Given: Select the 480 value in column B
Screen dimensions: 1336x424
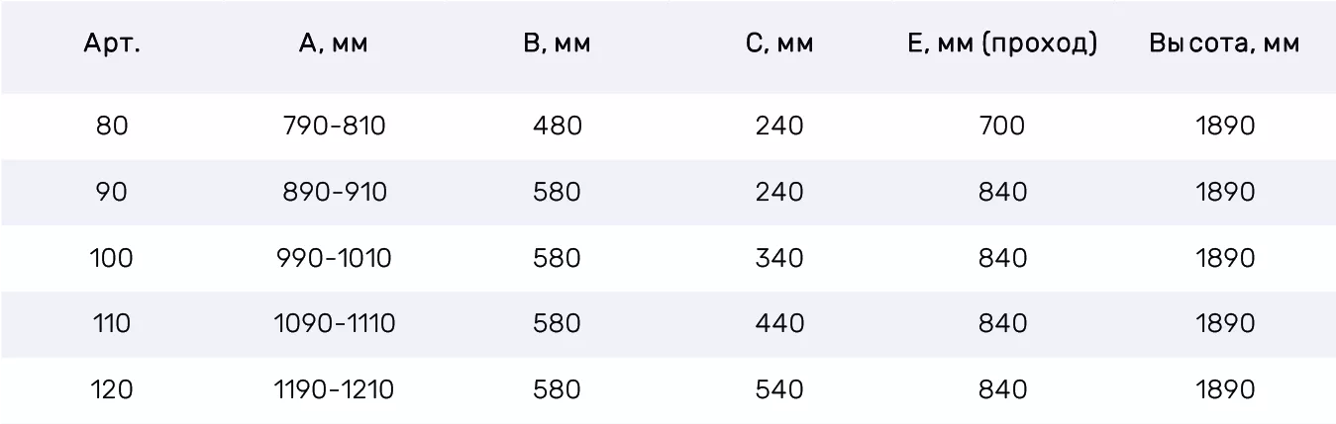Looking at the screenshot, I should [x=557, y=127].
